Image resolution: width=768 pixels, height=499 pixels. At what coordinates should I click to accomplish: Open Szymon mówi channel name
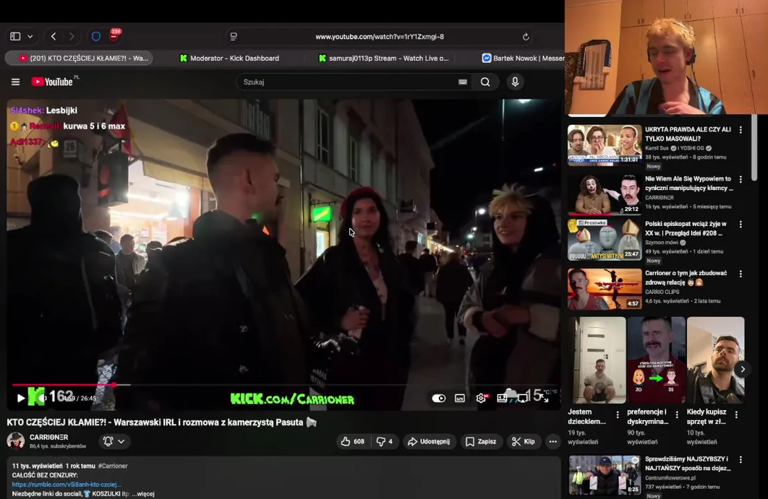pyautogui.click(x=662, y=243)
